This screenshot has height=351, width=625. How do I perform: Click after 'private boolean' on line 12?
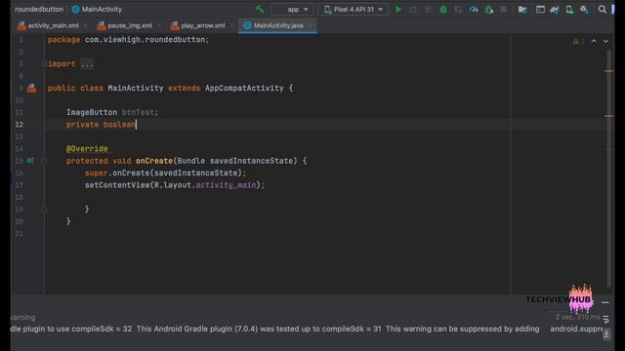coord(137,124)
